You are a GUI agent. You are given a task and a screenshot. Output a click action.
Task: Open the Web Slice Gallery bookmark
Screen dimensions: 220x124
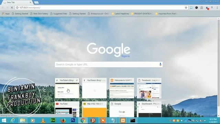(39, 14)
